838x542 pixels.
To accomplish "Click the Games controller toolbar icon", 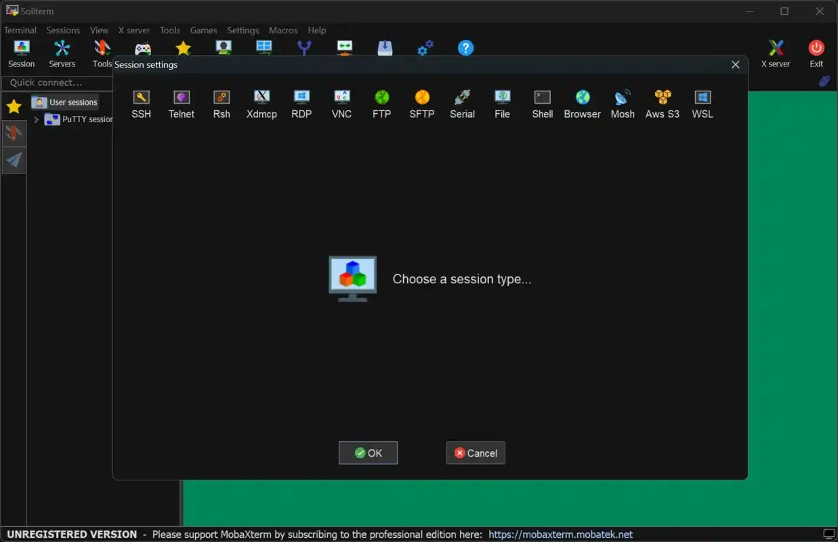I will click(143, 48).
